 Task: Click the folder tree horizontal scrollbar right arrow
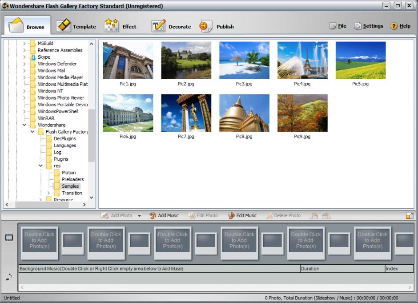(84, 205)
